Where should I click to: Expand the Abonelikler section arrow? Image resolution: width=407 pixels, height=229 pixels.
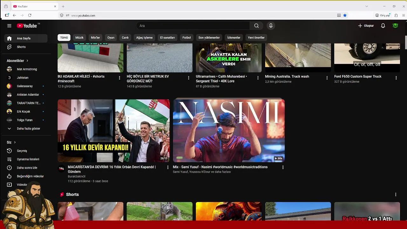pos(27,61)
